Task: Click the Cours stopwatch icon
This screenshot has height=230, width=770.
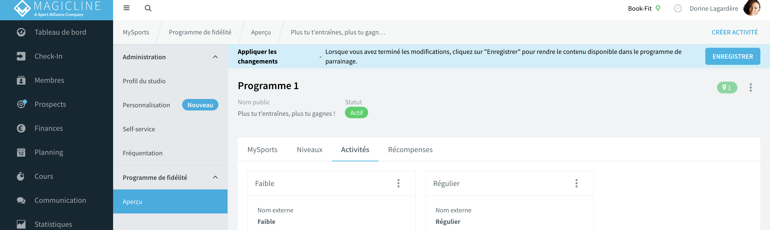Action: tap(21, 176)
